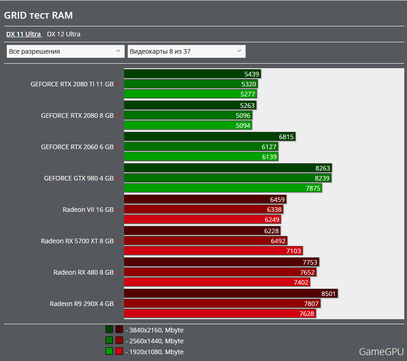Image resolution: width=407 pixels, height=361 pixels.
Task: Click the 3840x2160, Mbyte legend label
Action: click(x=155, y=330)
